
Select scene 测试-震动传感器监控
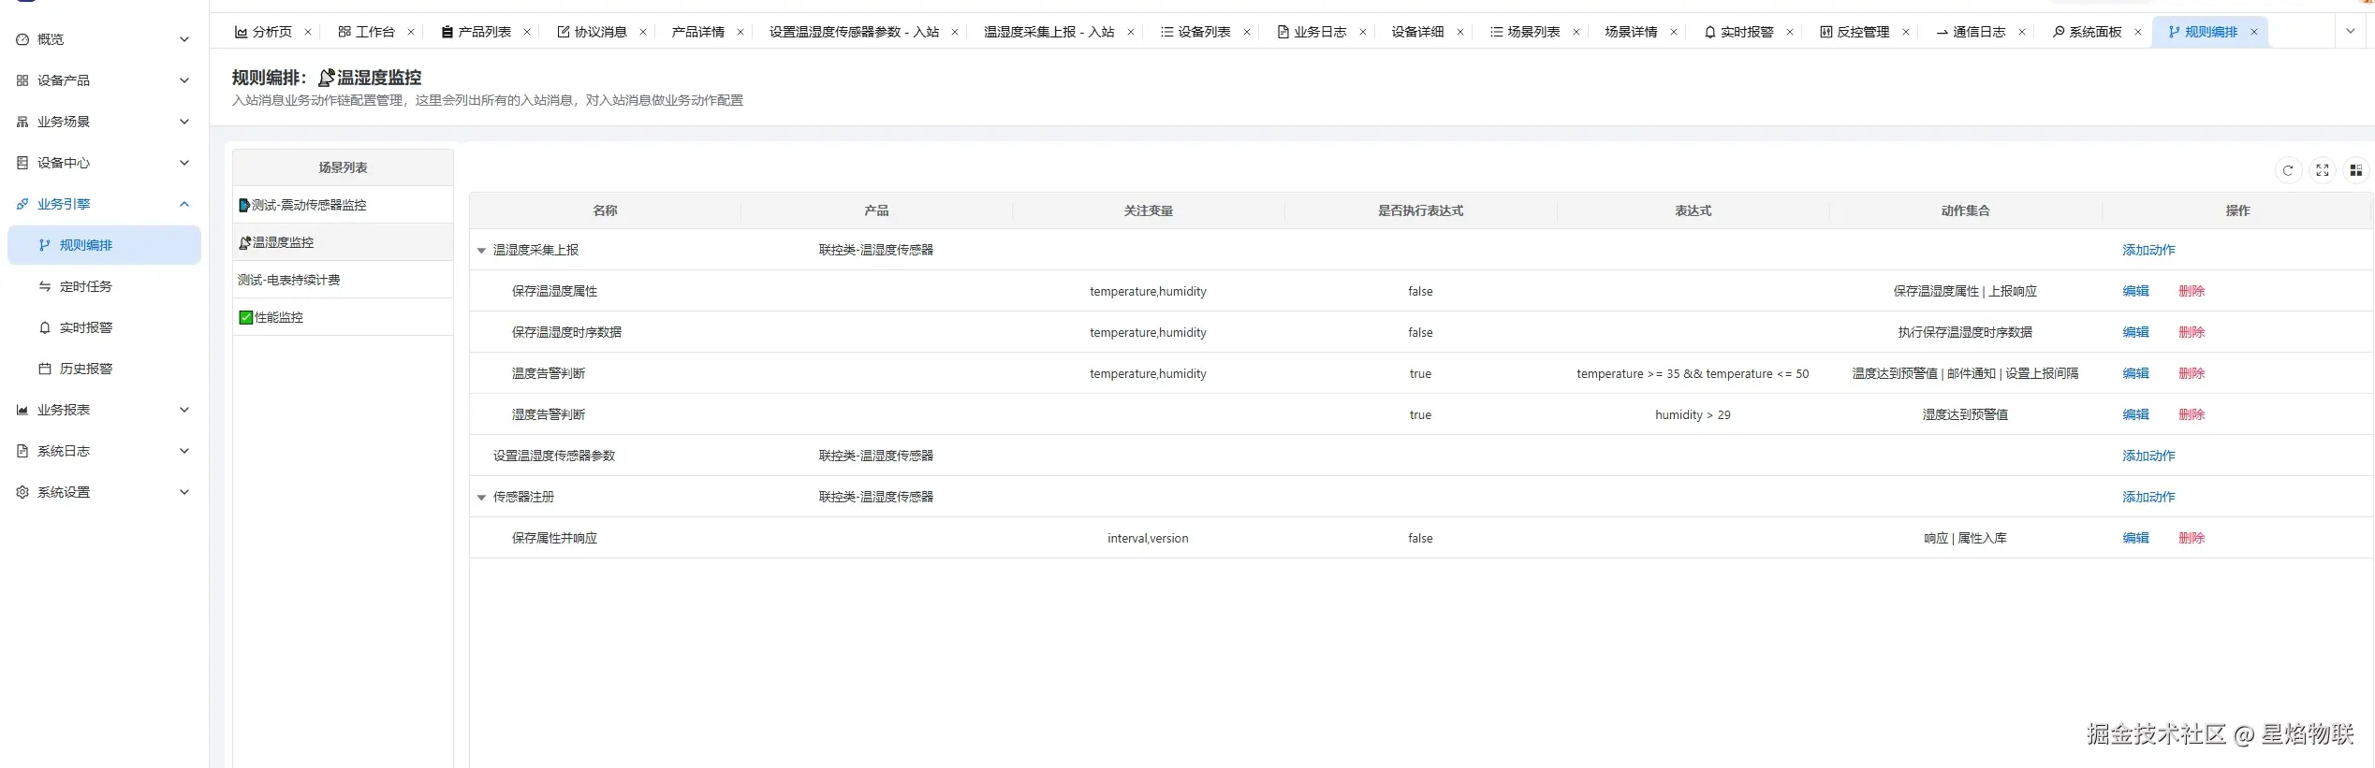[343, 205]
